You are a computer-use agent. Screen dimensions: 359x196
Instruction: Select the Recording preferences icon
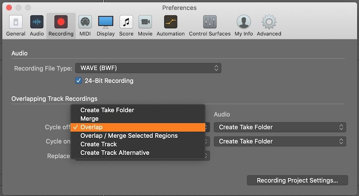pos(61,26)
